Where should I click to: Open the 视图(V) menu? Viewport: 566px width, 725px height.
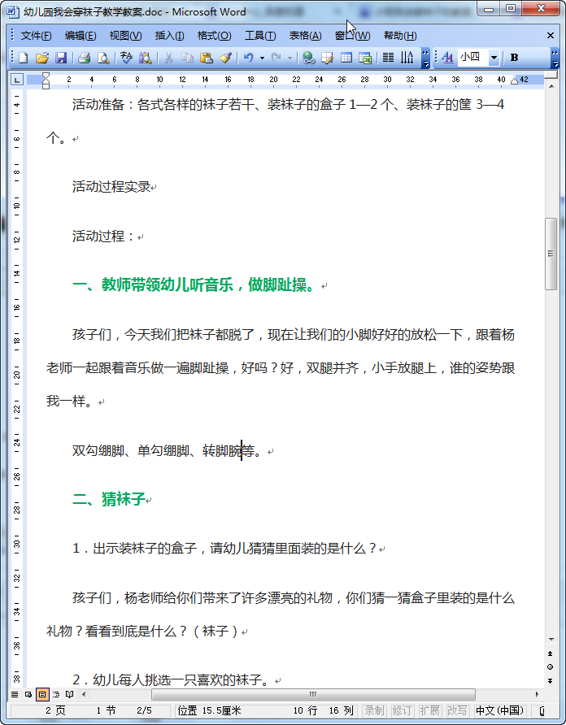point(125,36)
